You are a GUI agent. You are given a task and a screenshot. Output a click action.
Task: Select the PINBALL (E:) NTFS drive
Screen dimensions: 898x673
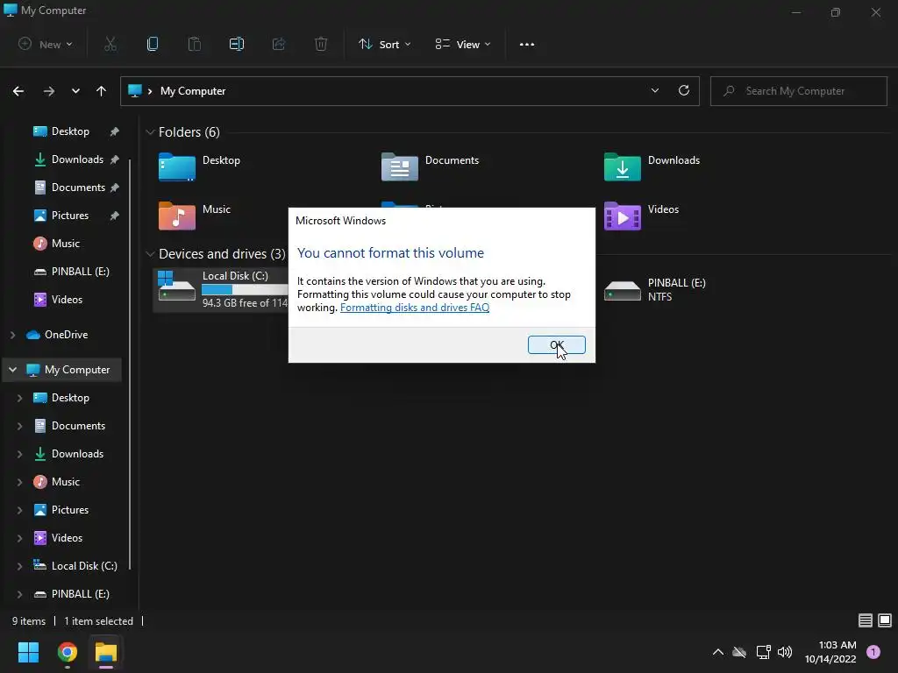coord(655,289)
